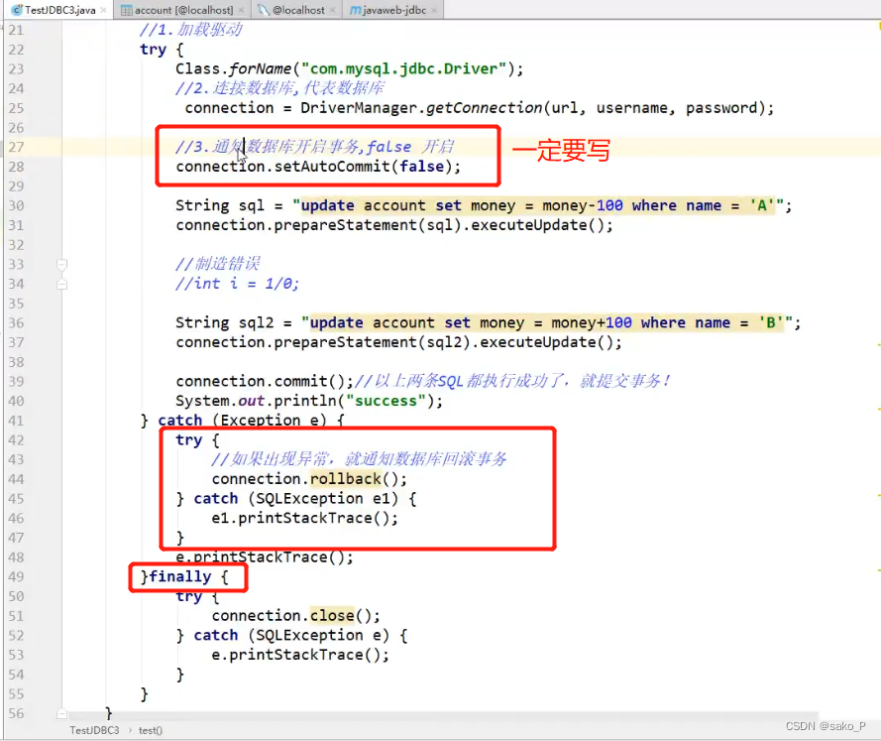Viewport: 881px width, 741px height.
Task: Close the @localhost tab
Action: (333, 10)
